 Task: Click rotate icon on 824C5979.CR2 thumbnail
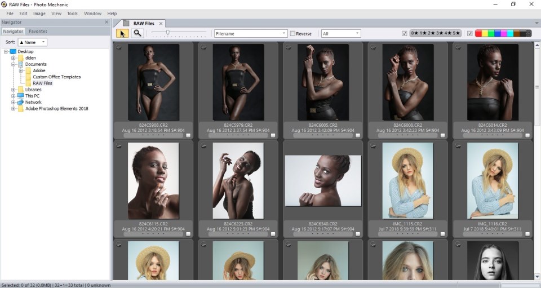(x=203, y=47)
